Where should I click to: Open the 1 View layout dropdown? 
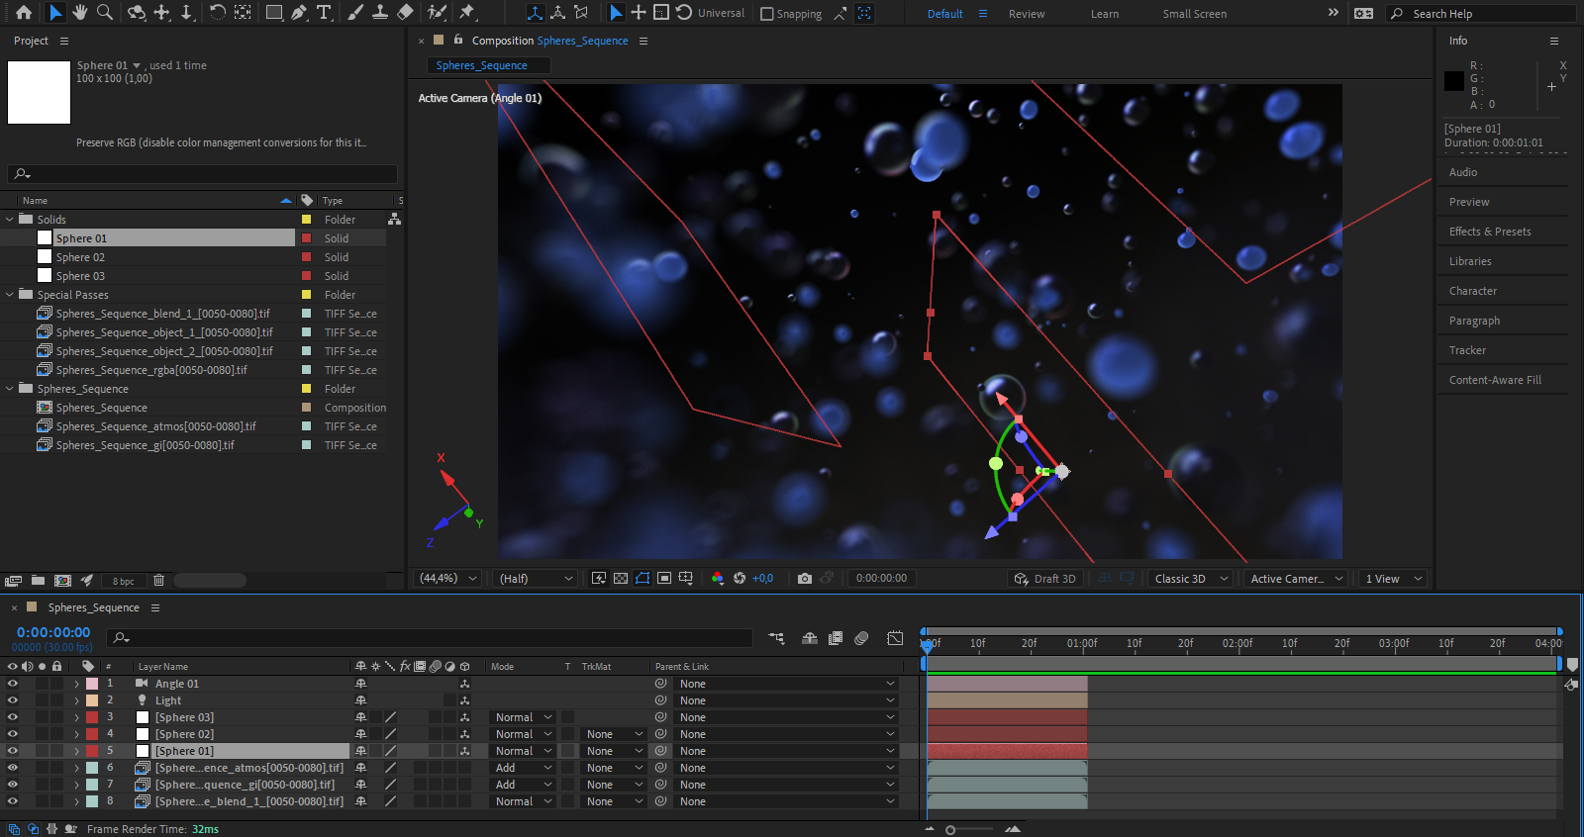1393,579
